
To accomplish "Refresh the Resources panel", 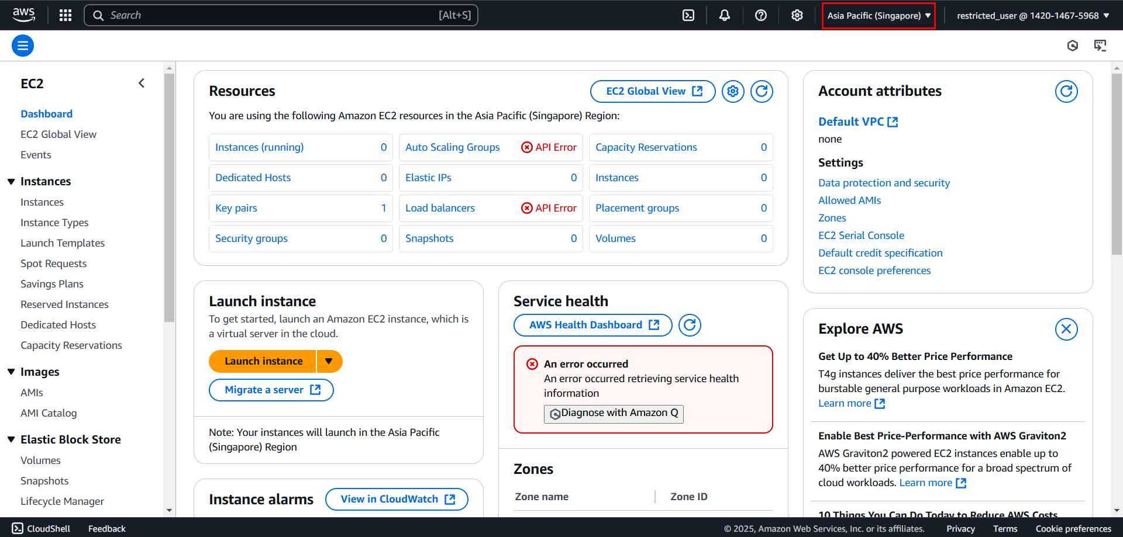I will [x=762, y=91].
